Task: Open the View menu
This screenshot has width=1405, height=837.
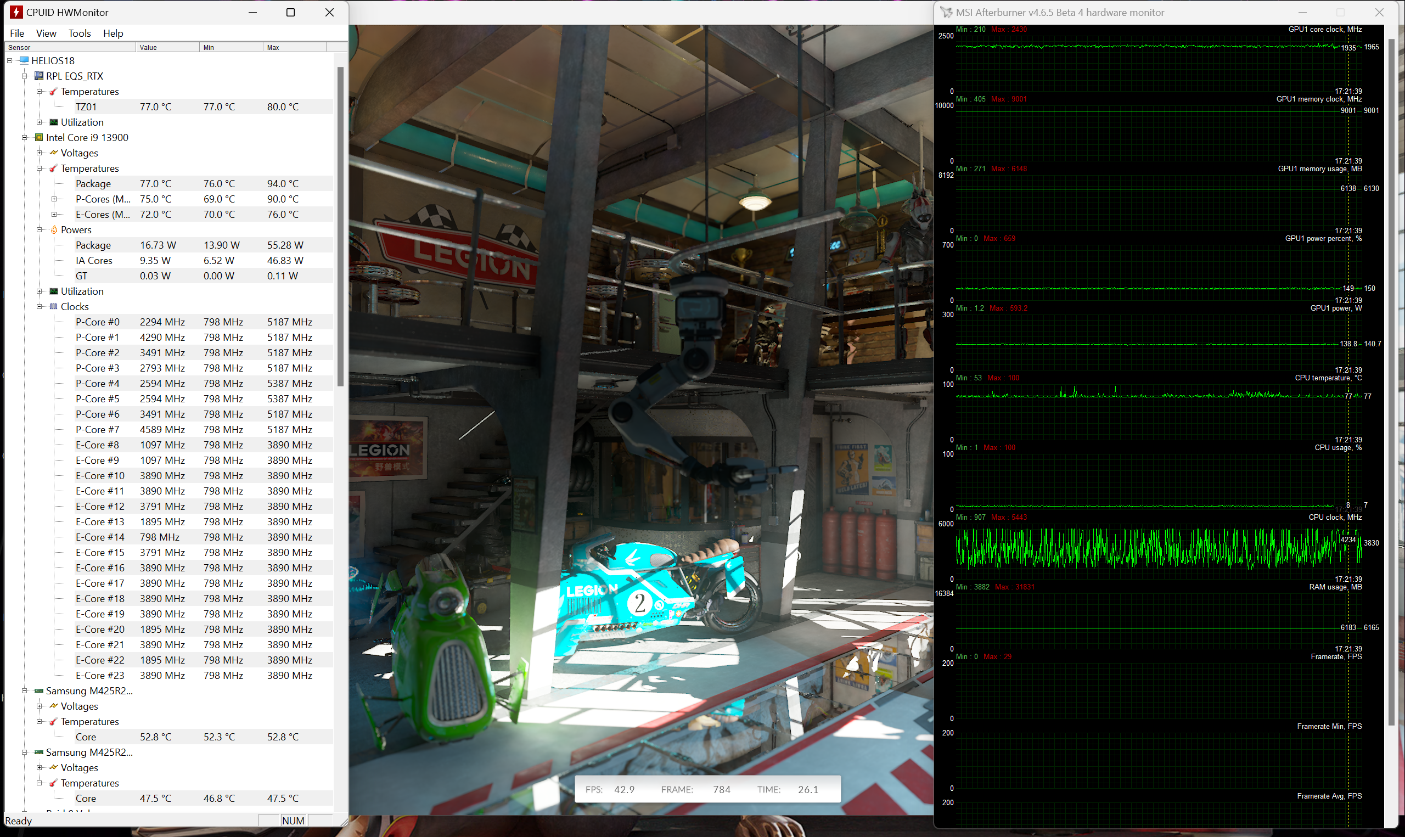Action: (x=46, y=33)
